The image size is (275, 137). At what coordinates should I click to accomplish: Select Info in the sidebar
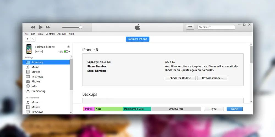pyautogui.click(x=34, y=86)
